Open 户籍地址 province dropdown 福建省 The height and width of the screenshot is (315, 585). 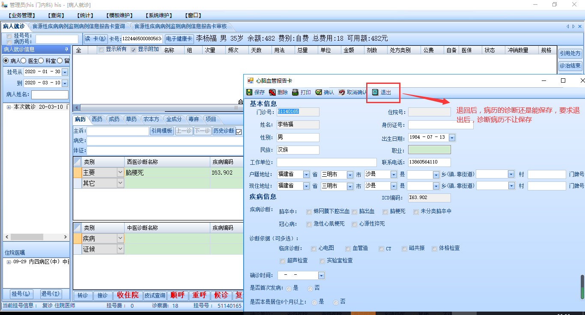pyautogui.click(x=306, y=175)
